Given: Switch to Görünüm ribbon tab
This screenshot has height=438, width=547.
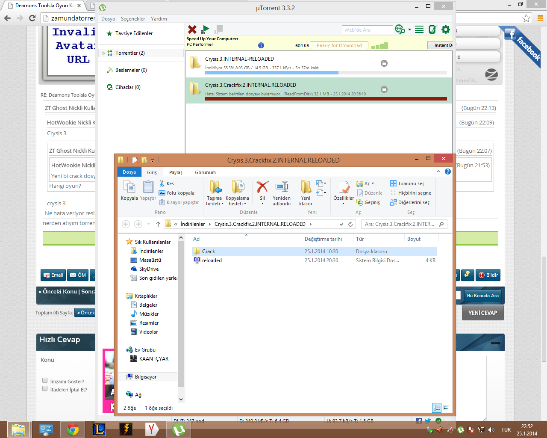Looking at the screenshot, I should [206, 172].
